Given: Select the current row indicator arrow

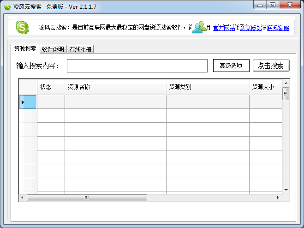Looking at the screenshot, I should (23, 102).
